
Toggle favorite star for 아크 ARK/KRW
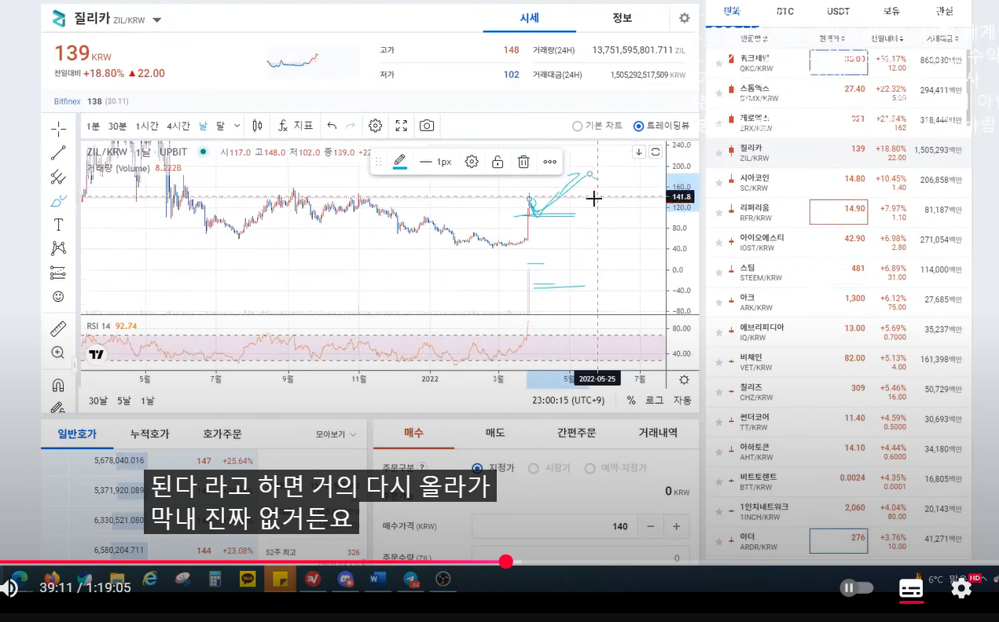click(x=718, y=302)
